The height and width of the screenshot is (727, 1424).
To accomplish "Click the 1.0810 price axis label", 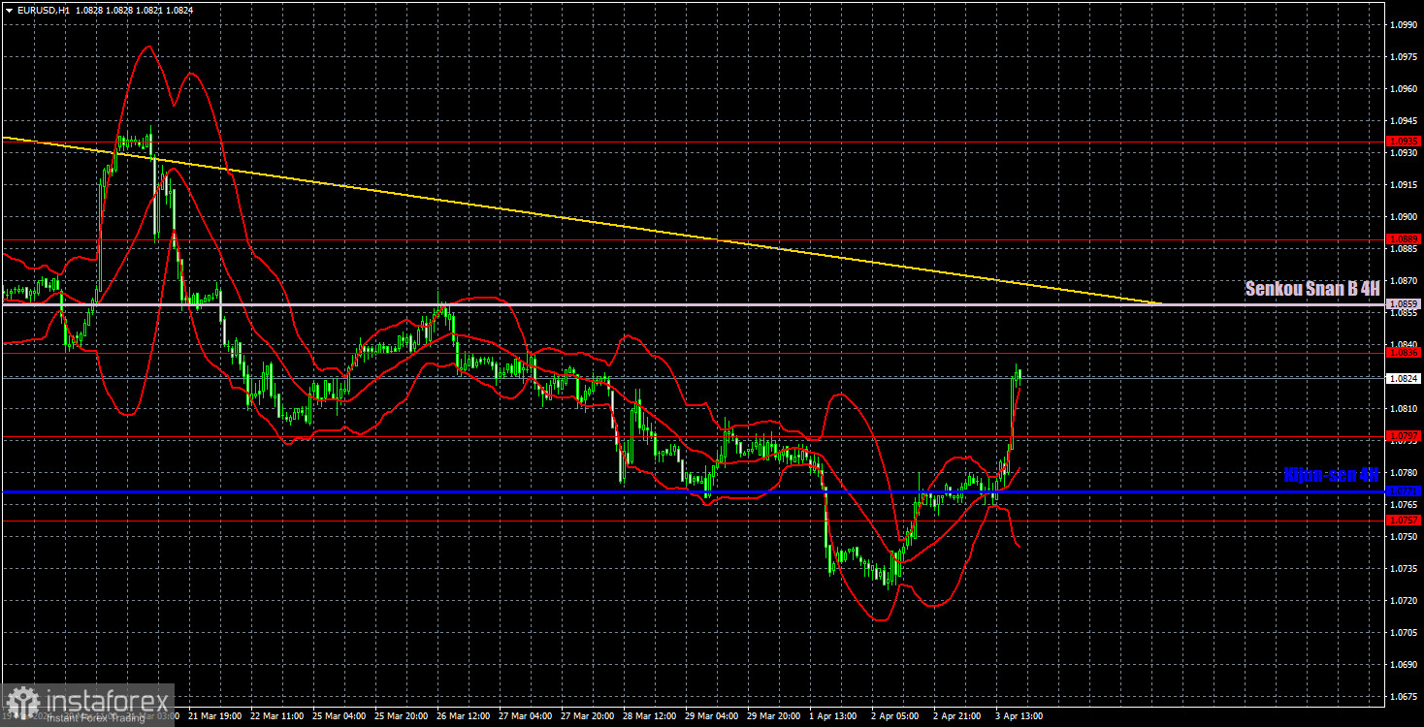I will pos(1403,408).
